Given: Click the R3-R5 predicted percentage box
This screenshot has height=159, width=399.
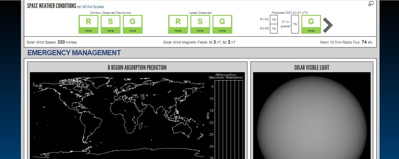Looking at the screenshot, I should point(273,29).
